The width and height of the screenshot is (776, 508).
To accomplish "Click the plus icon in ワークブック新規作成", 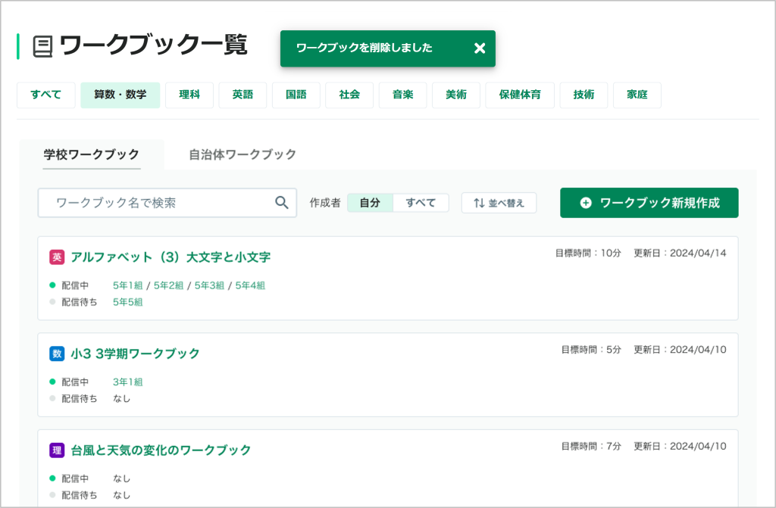I will pos(586,203).
